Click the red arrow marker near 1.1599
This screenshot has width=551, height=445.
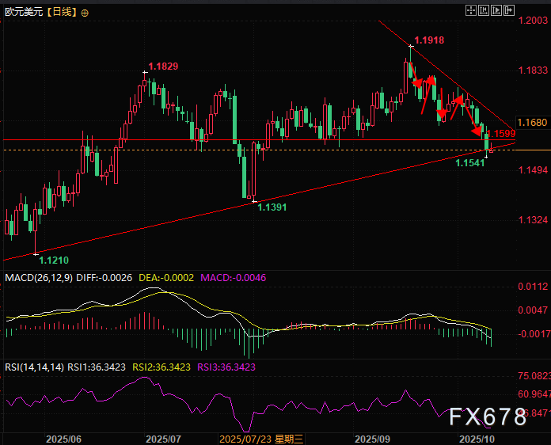point(478,129)
